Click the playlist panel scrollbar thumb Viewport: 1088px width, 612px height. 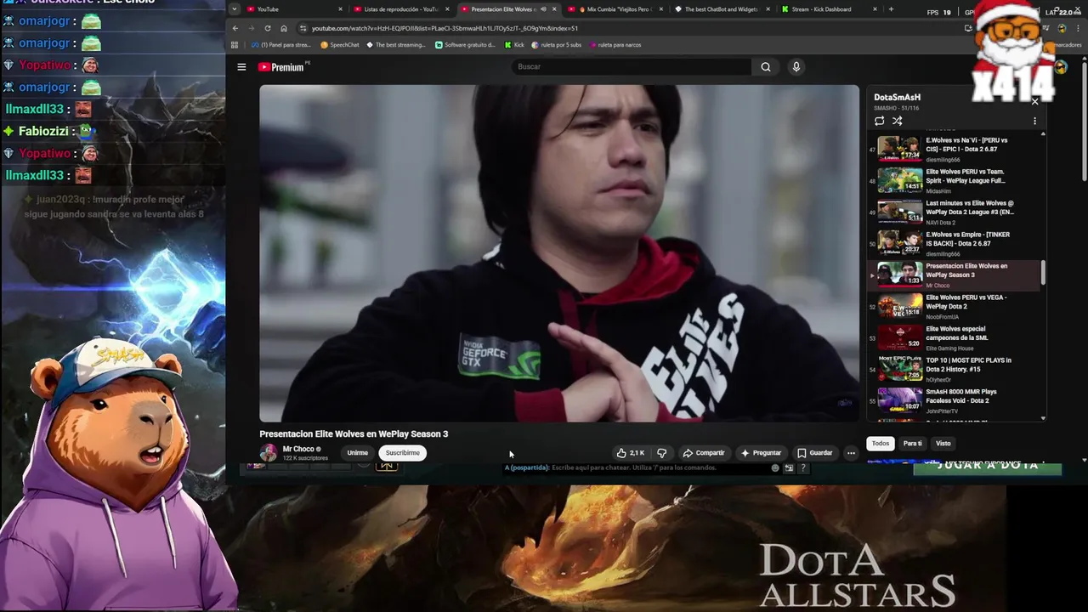coord(1043,273)
